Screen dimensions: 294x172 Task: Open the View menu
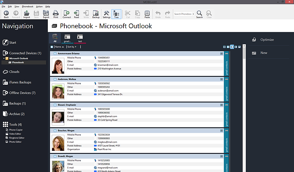(17, 7)
